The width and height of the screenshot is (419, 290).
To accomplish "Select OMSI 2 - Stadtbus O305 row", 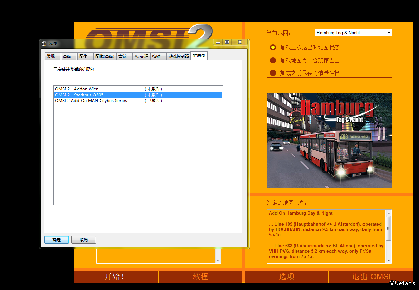I will [x=138, y=95].
